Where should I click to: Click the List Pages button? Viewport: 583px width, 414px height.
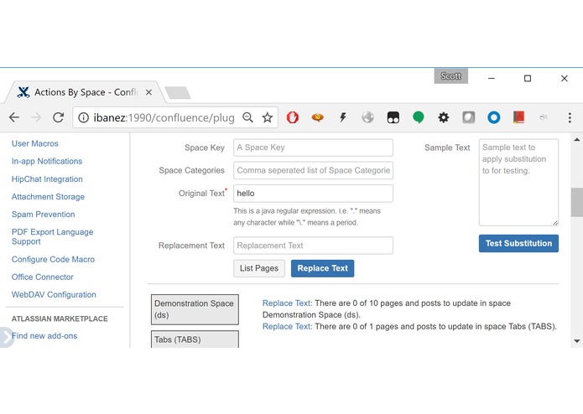(x=259, y=268)
